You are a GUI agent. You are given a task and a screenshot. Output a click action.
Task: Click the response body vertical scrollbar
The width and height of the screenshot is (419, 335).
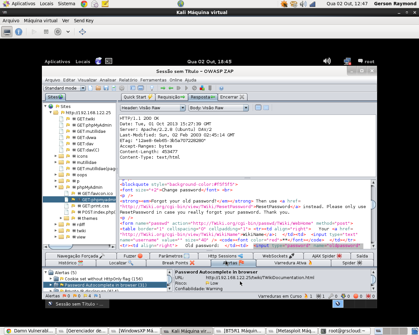(x=373, y=214)
